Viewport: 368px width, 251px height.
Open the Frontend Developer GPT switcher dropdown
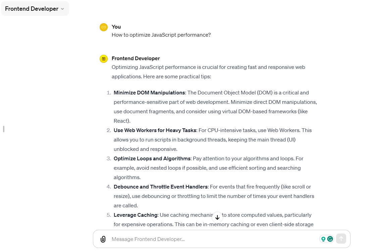(x=35, y=8)
